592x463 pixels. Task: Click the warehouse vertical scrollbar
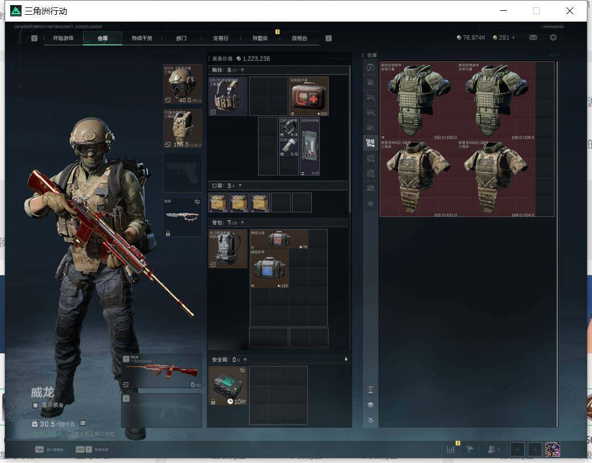(x=557, y=244)
